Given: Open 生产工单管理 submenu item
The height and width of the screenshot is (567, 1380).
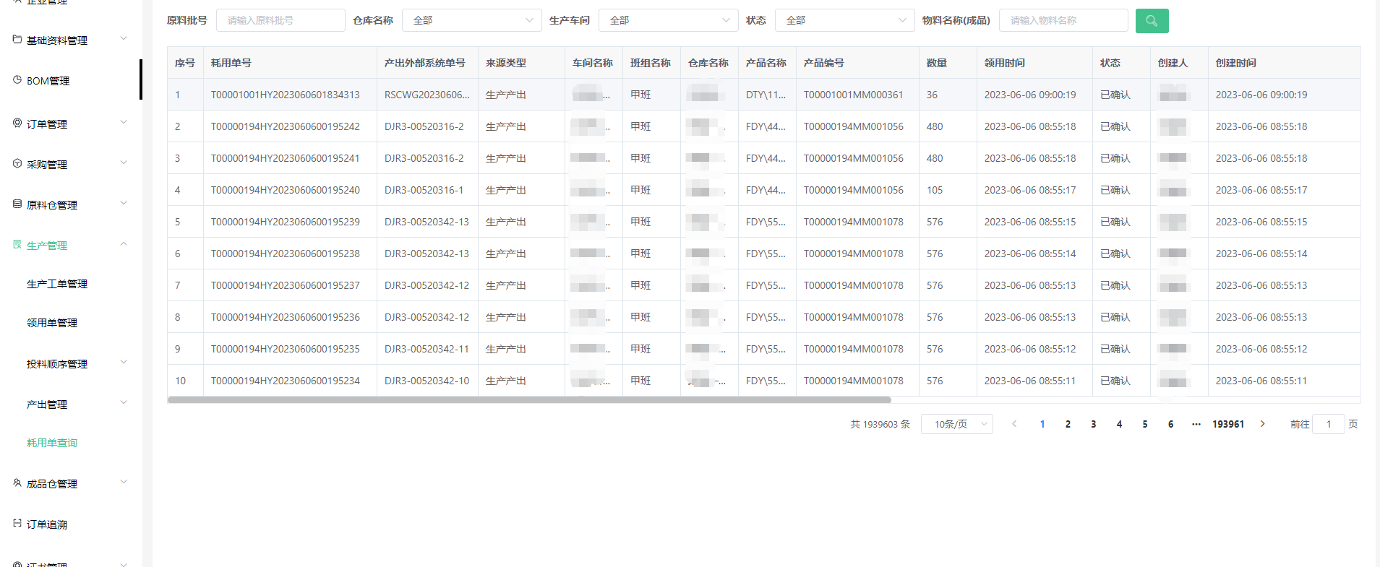Looking at the screenshot, I should pyautogui.click(x=57, y=284).
